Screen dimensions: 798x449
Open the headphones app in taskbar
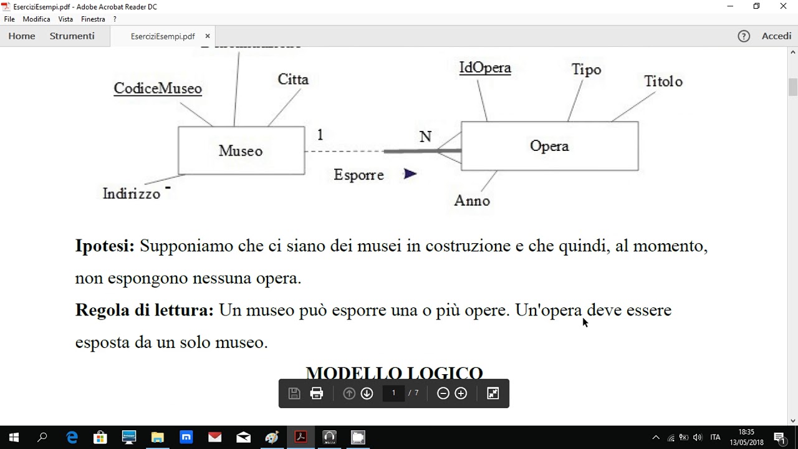(329, 437)
